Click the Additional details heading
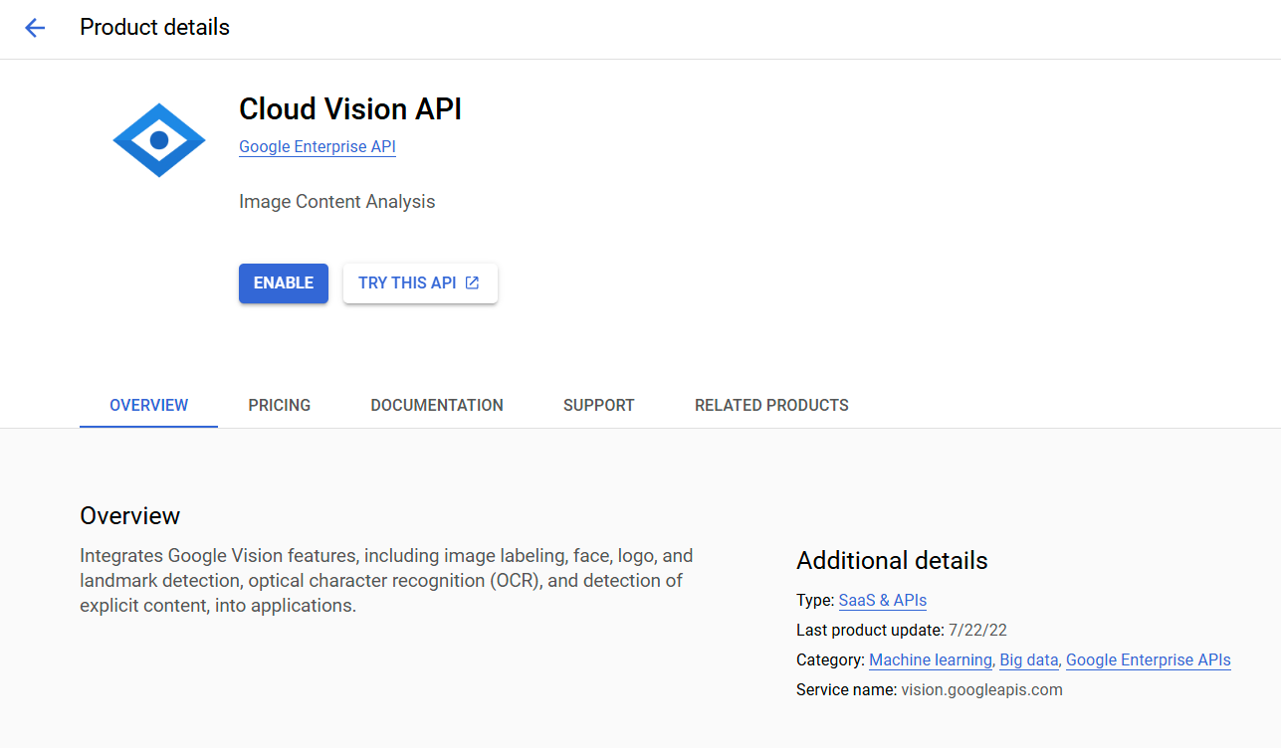Screen dimensions: 1281x748 (892, 561)
